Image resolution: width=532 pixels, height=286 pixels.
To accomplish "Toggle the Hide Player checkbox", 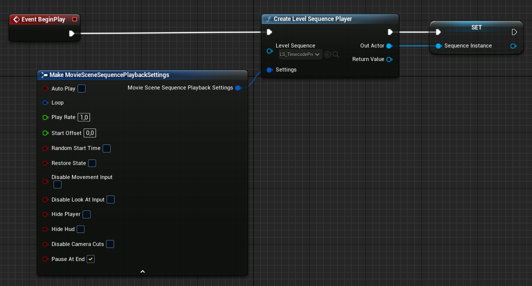I will point(87,214).
